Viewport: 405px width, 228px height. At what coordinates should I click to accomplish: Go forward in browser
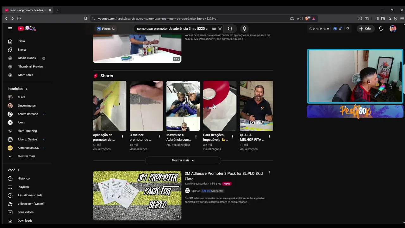coord(12,19)
